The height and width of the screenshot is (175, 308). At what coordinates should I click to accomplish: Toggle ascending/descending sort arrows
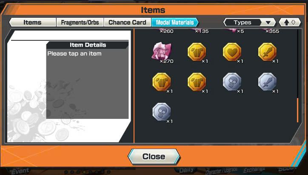tap(290, 23)
